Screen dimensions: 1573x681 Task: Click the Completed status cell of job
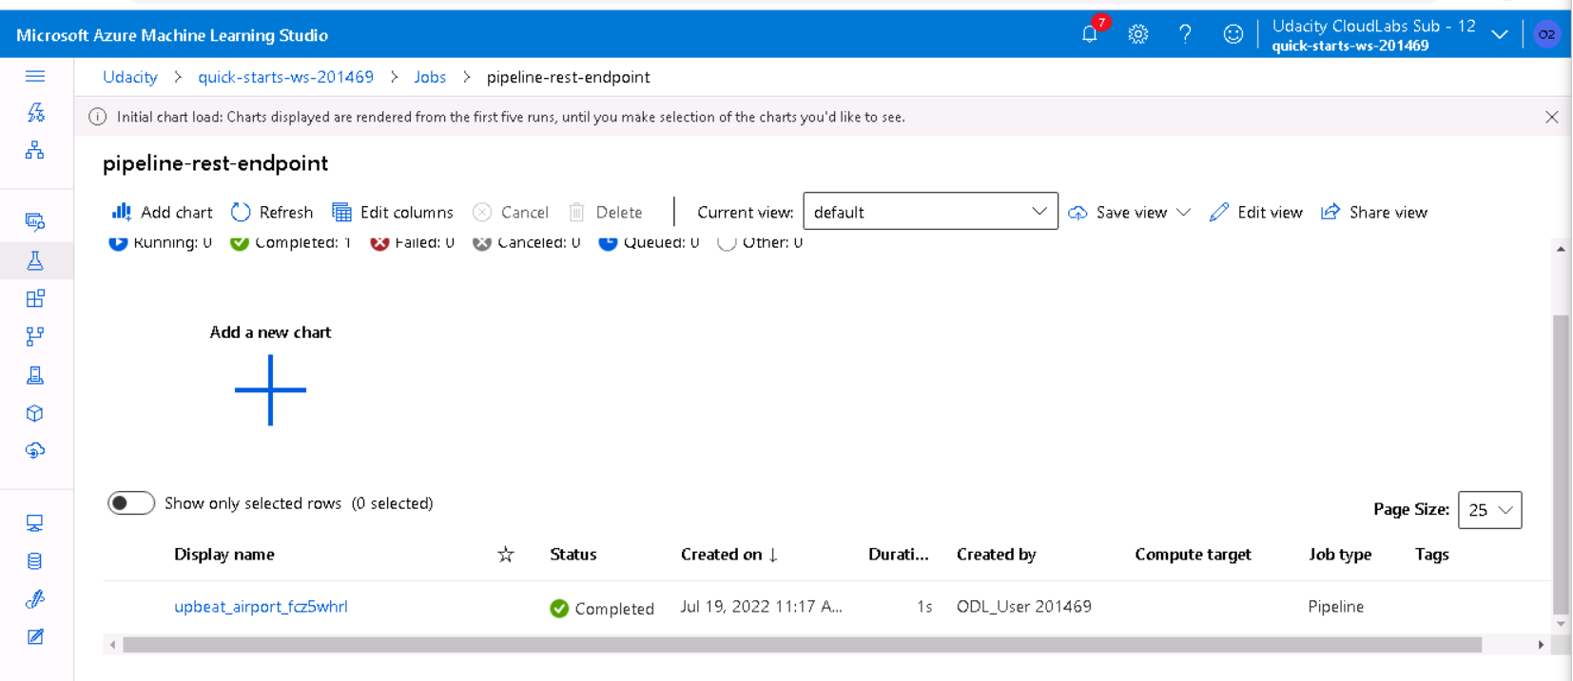[x=602, y=608]
